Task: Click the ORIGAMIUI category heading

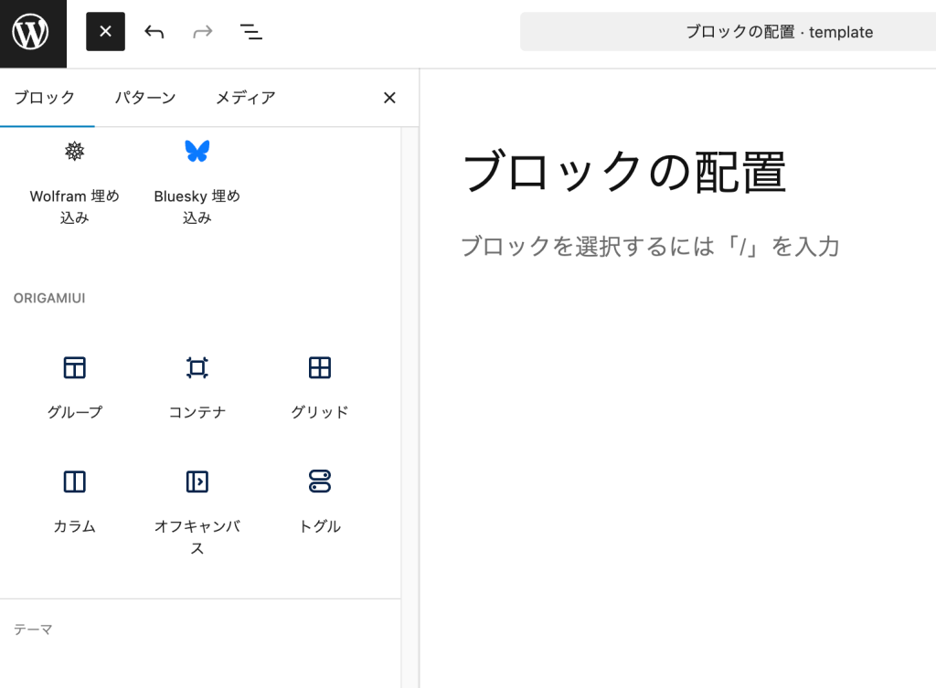Action: (x=49, y=299)
